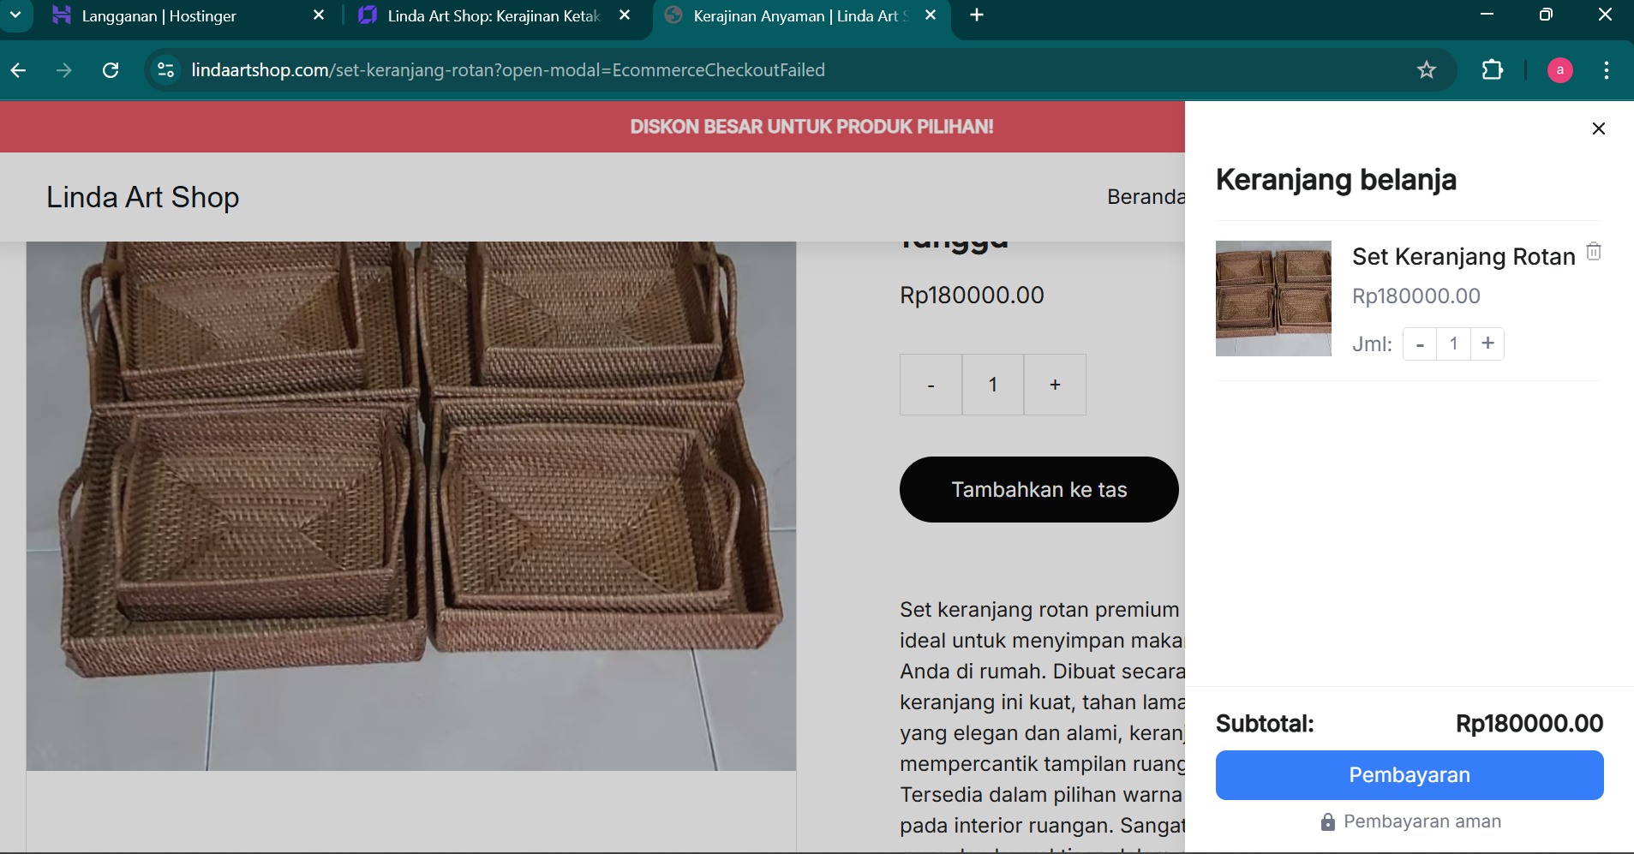The height and width of the screenshot is (854, 1634).
Task: Open the tab search chevron
Action: pyautogui.click(x=15, y=15)
